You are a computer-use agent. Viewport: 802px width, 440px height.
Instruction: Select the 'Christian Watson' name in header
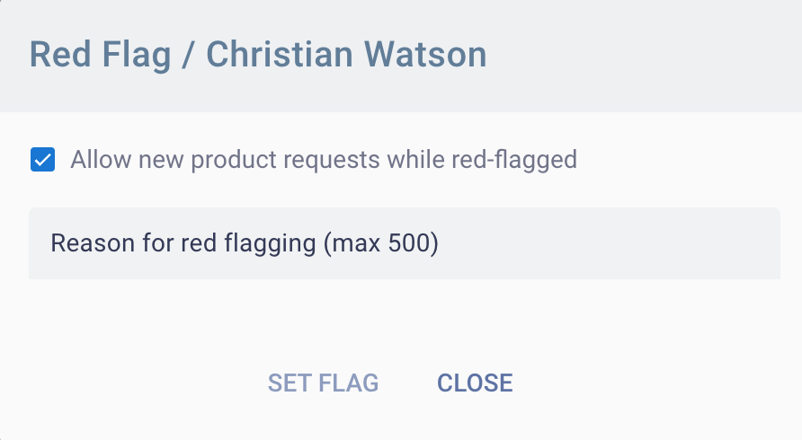tap(346, 55)
